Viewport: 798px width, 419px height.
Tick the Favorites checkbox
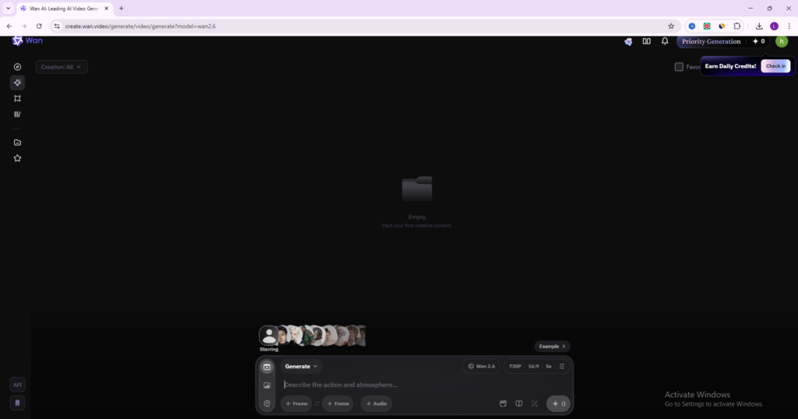(679, 67)
